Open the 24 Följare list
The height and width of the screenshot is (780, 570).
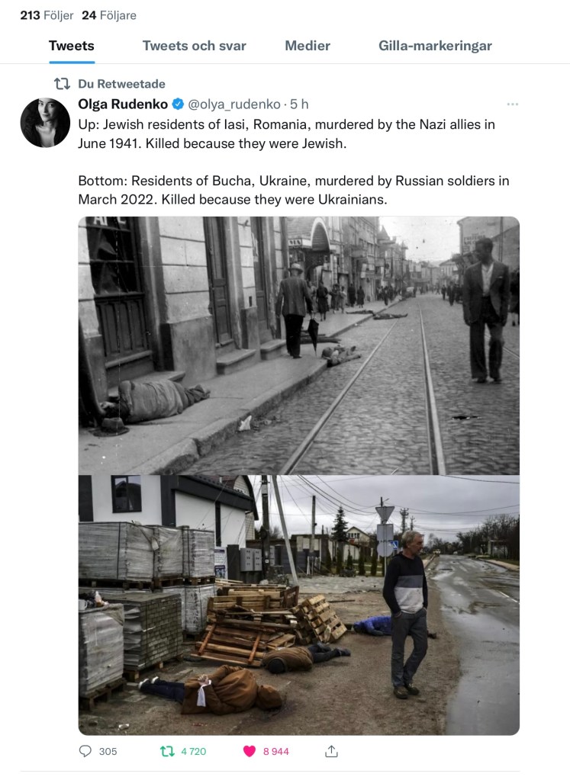click(109, 15)
